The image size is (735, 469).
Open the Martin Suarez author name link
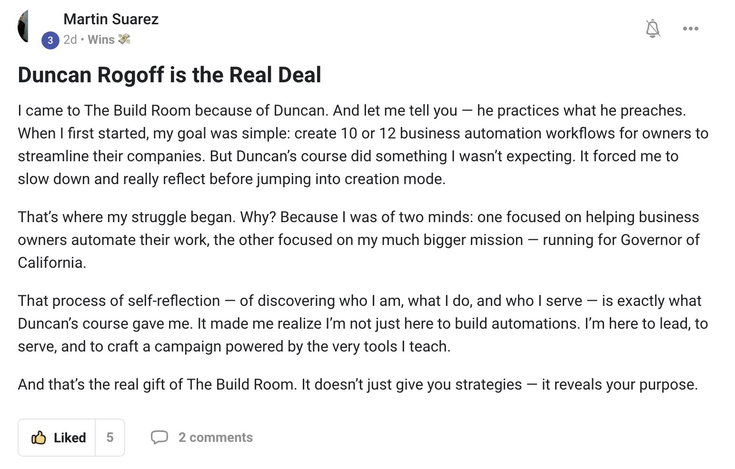click(111, 19)
